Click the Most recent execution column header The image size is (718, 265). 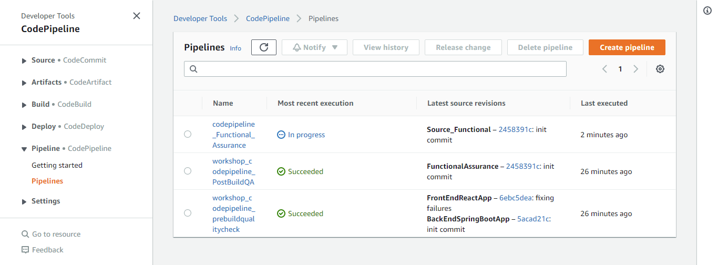pyautogui.click(x=315, y=103)
